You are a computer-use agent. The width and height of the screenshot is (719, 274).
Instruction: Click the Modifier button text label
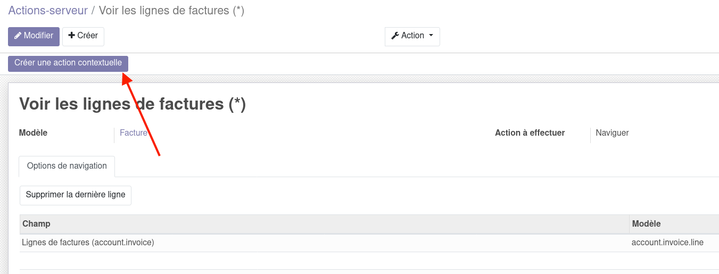coord(38,36)
